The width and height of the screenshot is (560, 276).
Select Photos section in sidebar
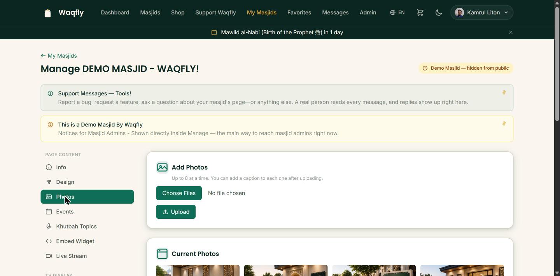87,197
